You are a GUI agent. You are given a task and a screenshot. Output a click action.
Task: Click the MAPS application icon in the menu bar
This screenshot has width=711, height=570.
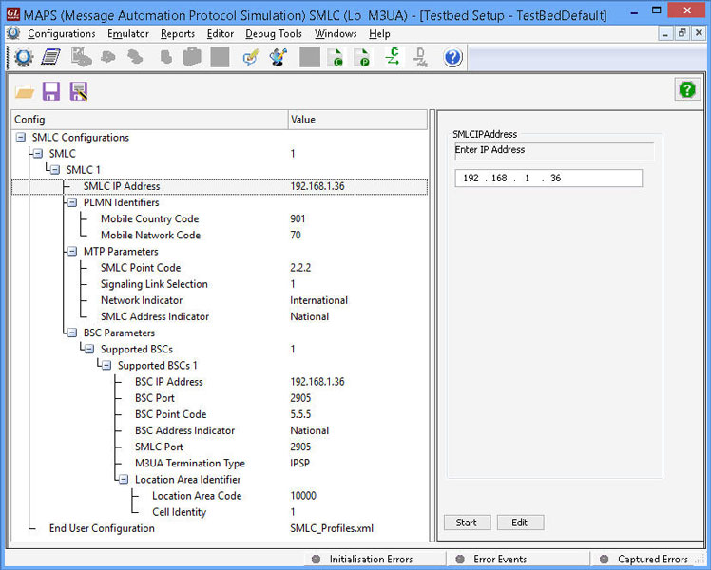click(x=13, y=33)
